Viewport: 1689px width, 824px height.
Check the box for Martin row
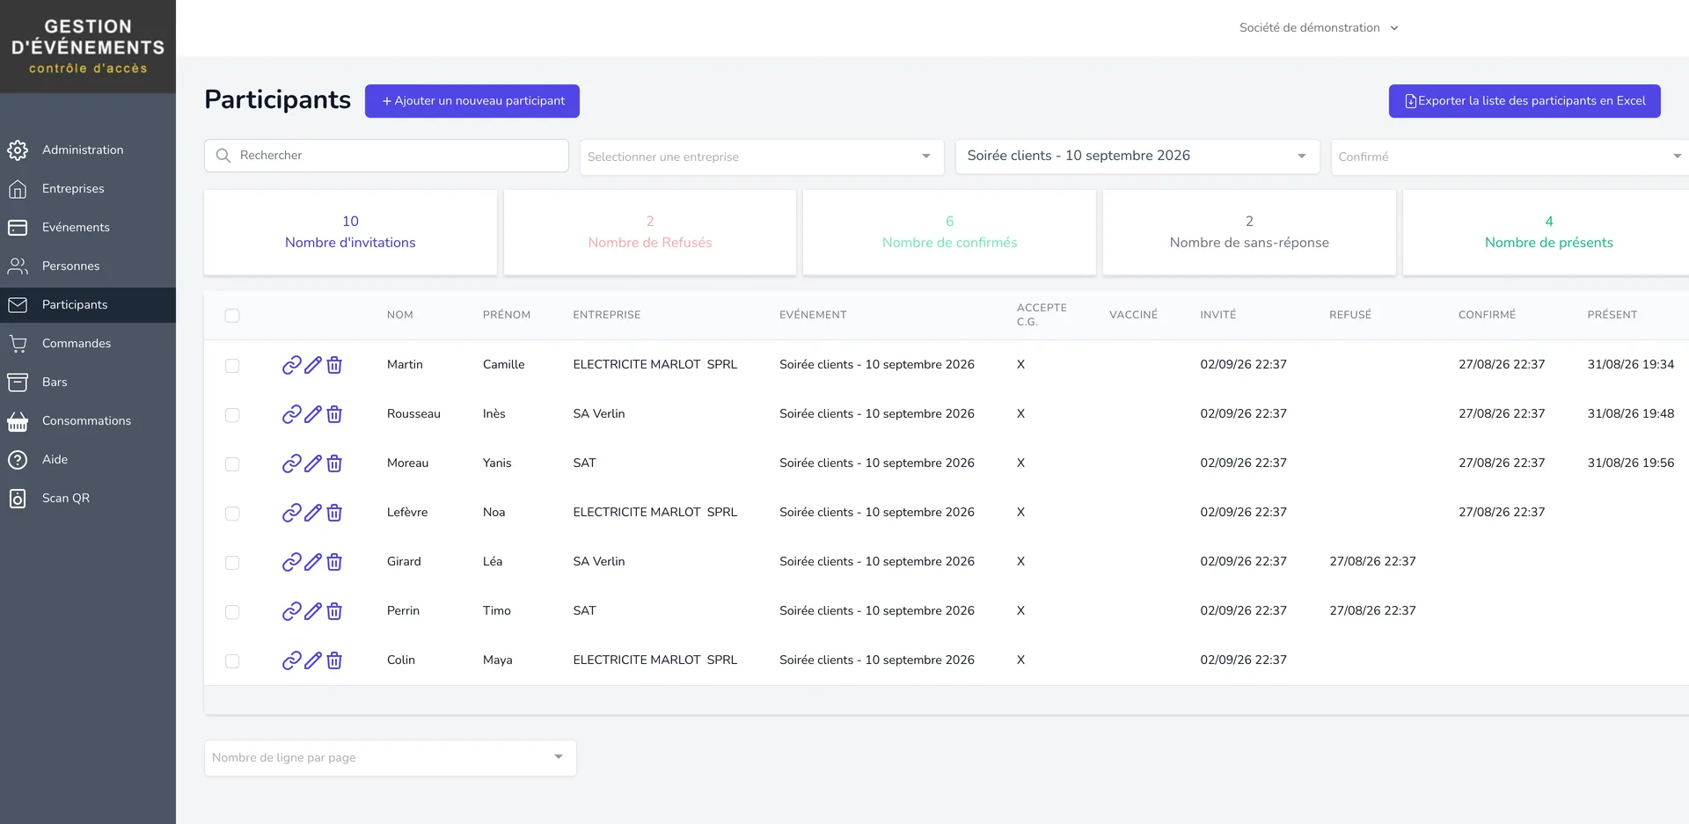pyautogui.click(x=232, y=365)
